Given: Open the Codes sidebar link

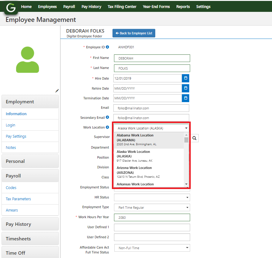Looking at the screenshot, I should (11, 187).
